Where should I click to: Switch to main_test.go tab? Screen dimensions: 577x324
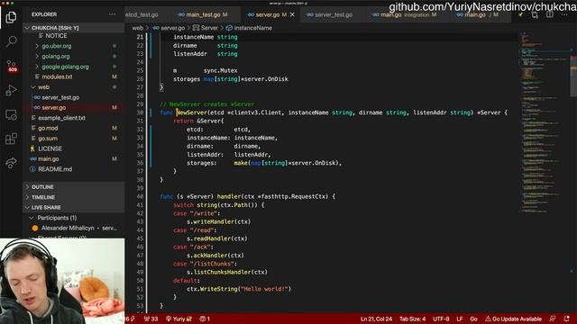pyautogui.click(x=203, y=14)
